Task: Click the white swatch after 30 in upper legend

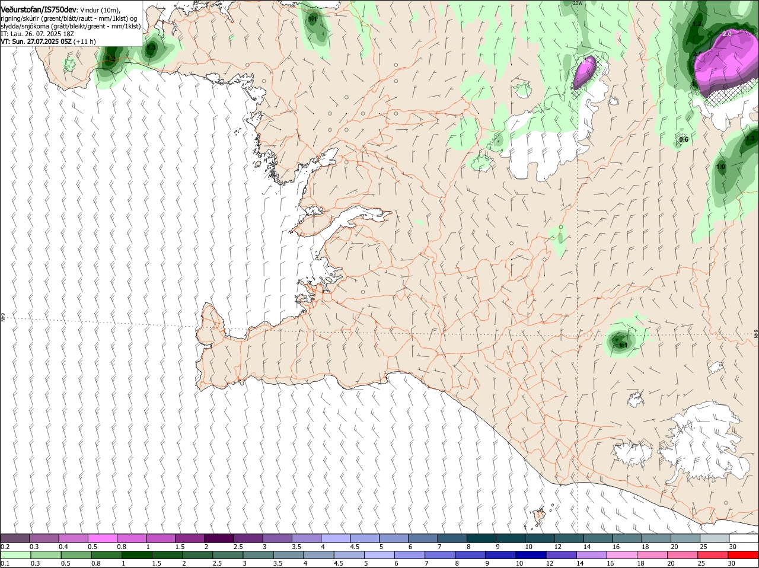Action: point(744,538)
